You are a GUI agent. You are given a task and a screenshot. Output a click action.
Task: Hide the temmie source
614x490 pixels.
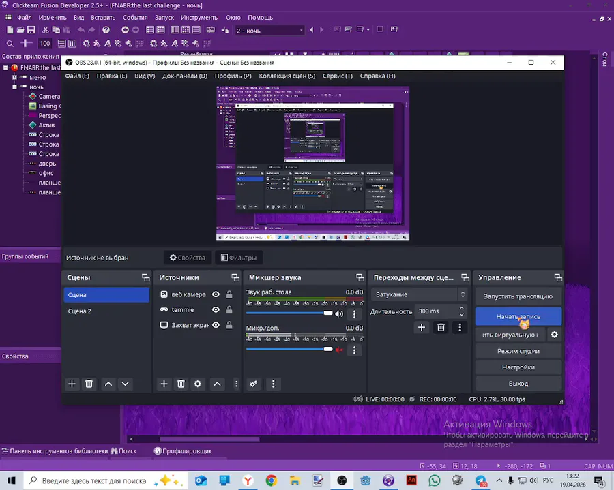pyautogui.click(x=216, y=309)
